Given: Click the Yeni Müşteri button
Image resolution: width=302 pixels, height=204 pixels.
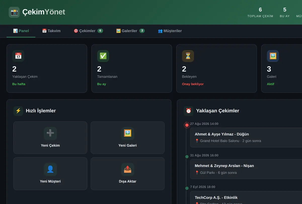Looking at the screenshot, I should 50,174.
